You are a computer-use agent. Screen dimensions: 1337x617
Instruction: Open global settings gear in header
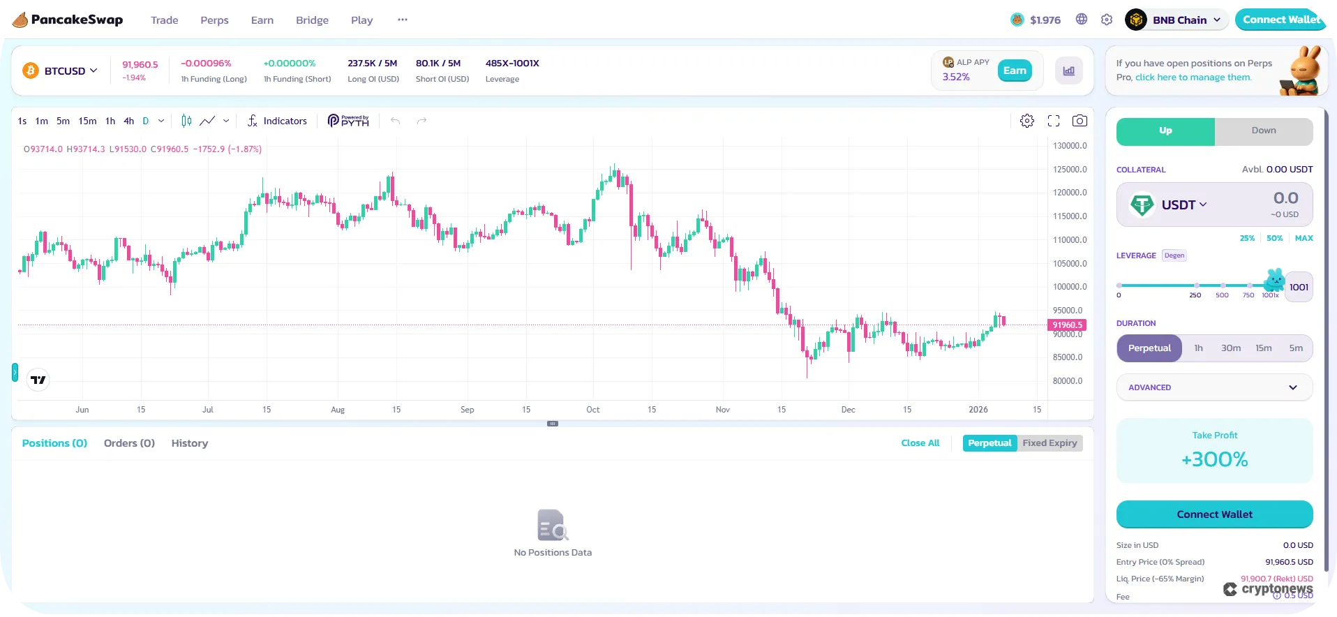click(1107, 20)
